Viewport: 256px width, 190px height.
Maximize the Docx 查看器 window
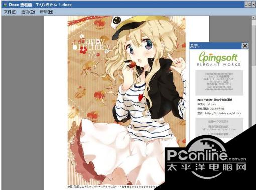[250, 5]
